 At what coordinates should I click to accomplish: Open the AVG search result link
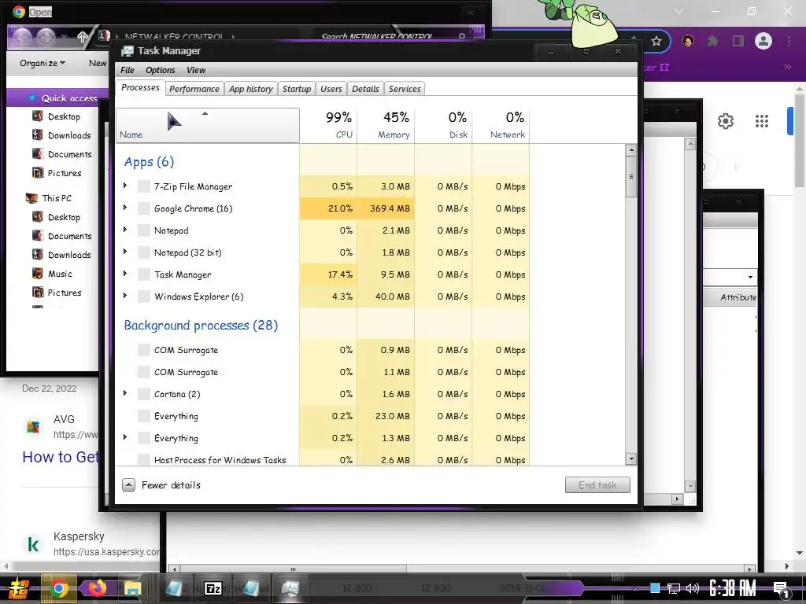60,457
